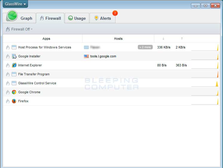Toggle the firewall flame for Google Chrome
The height and width of the screenshot is (168, 223).
coord(8,92)
